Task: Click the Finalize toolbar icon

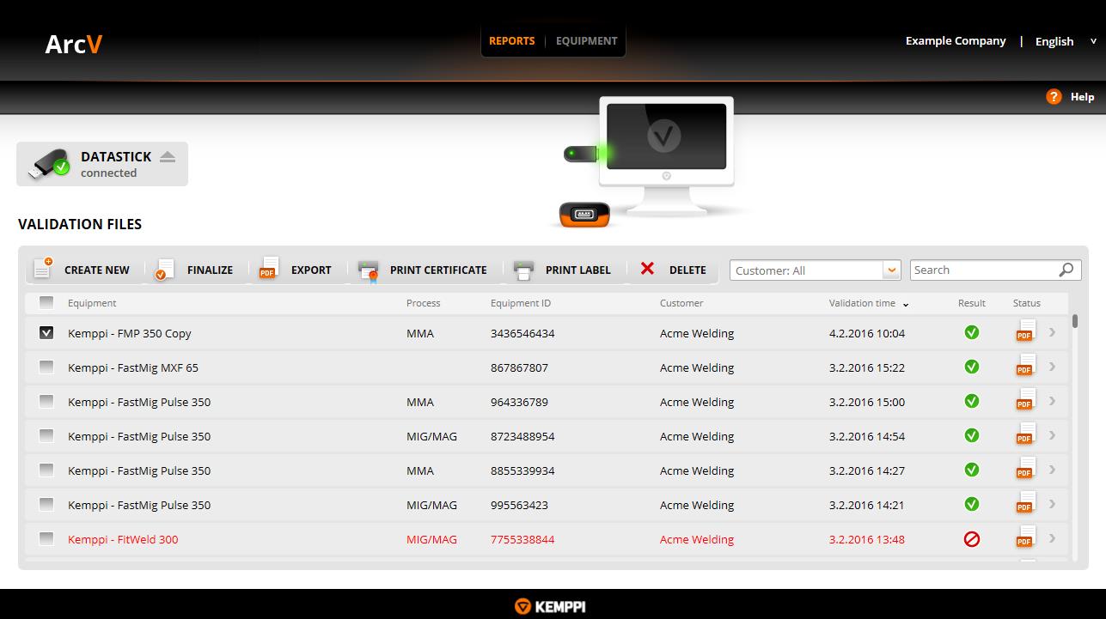Action: [x=164, y=270]
